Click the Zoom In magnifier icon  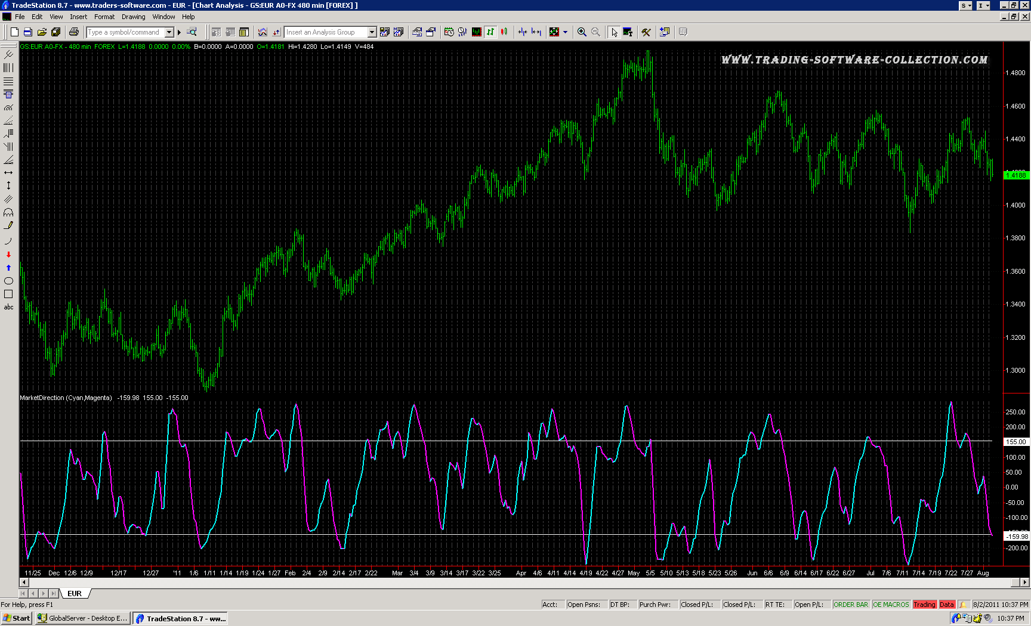click(x=582, y=32)
